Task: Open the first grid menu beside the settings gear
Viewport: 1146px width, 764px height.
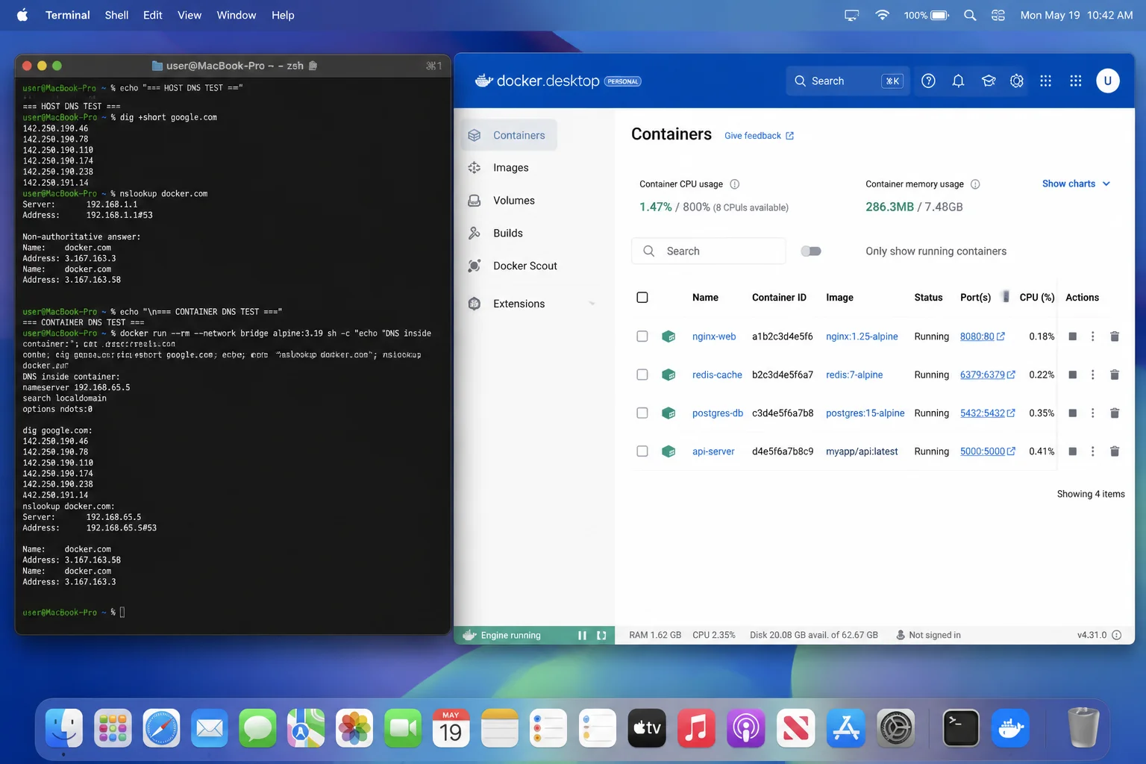Action: (x=1045, y=81)
